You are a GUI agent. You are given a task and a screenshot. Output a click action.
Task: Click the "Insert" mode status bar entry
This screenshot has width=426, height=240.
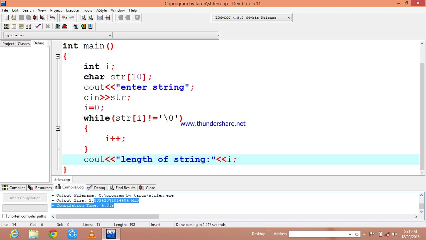click(x=155, y=225)
